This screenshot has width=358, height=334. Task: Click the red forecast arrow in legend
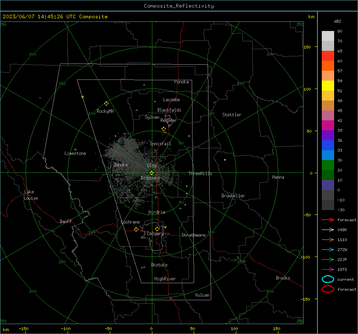coord(328,220)
